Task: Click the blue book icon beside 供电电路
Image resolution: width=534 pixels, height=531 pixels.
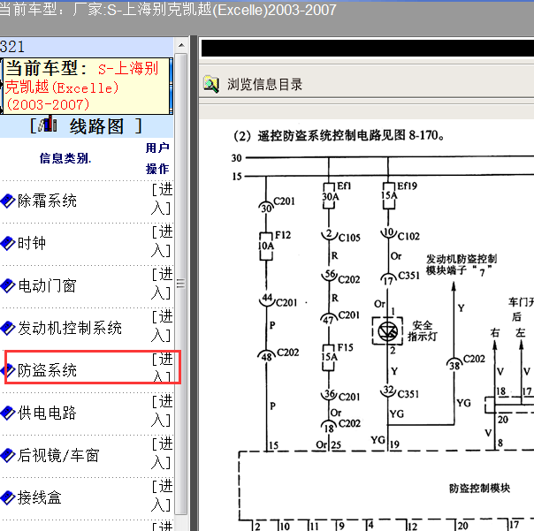Action: [x=7, y=413]
